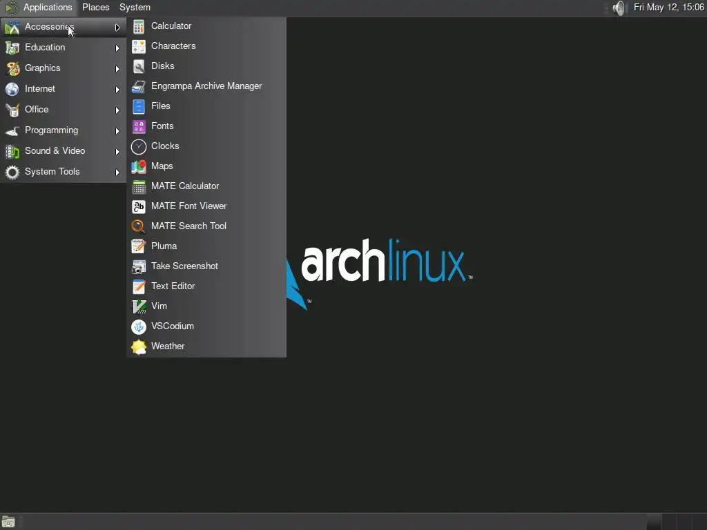Viewport: 707px width, 530px height.
Task: Click the Office category icon
Action: 12,110
